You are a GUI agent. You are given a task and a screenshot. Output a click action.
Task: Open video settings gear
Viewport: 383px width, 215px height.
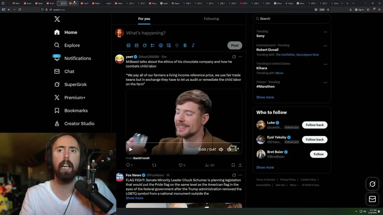tap(229, 149)
